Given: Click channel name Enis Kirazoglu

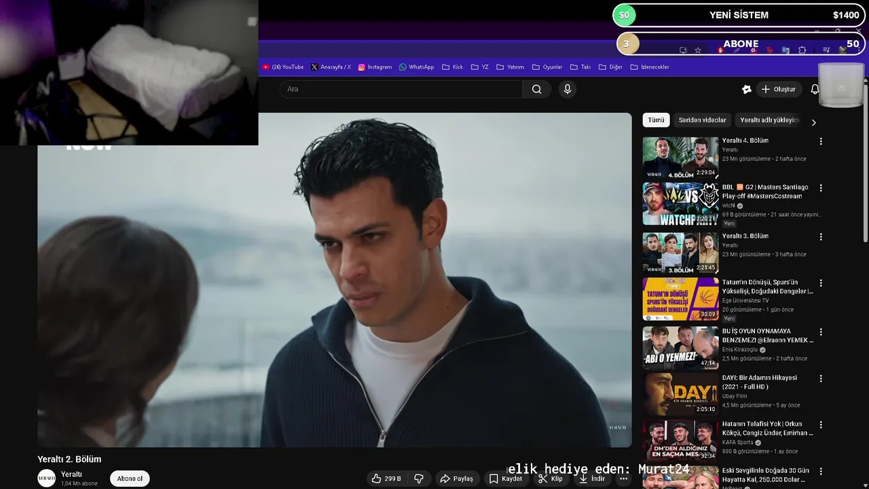Looking at the screenshot, I should pos(740,350).
